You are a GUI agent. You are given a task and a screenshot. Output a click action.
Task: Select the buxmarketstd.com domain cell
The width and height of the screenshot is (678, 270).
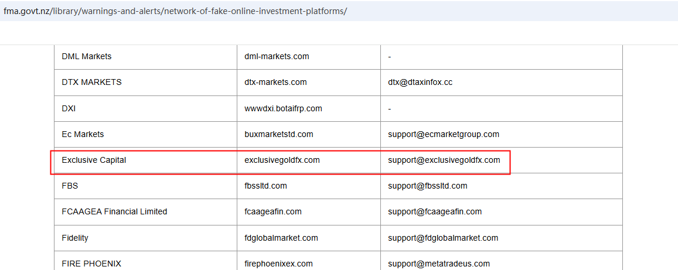[309, 134]
